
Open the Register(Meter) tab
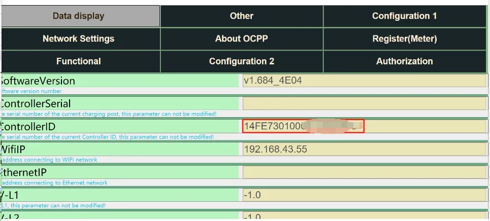(x=404, y=39)
